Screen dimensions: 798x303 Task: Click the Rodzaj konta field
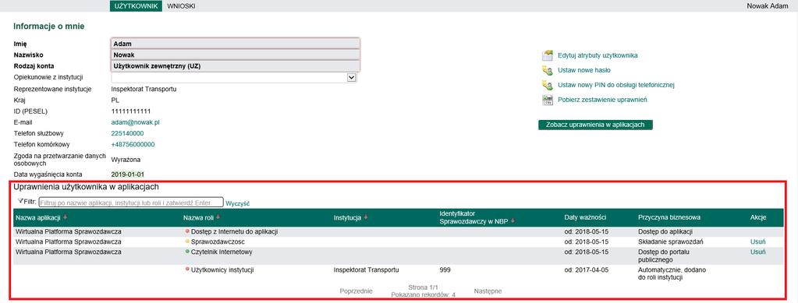(235, 66)
